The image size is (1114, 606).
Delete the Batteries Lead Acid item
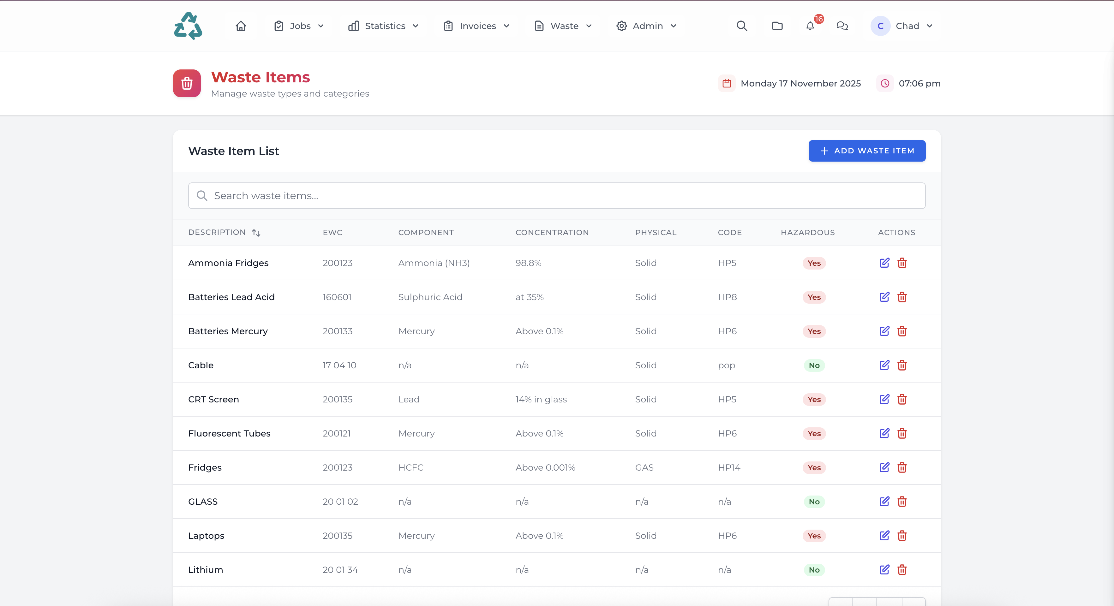click(x=902, y=297)
